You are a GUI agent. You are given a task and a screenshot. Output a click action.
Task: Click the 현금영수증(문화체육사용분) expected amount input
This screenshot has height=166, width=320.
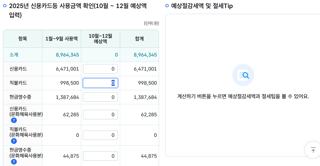click(100, 156)
